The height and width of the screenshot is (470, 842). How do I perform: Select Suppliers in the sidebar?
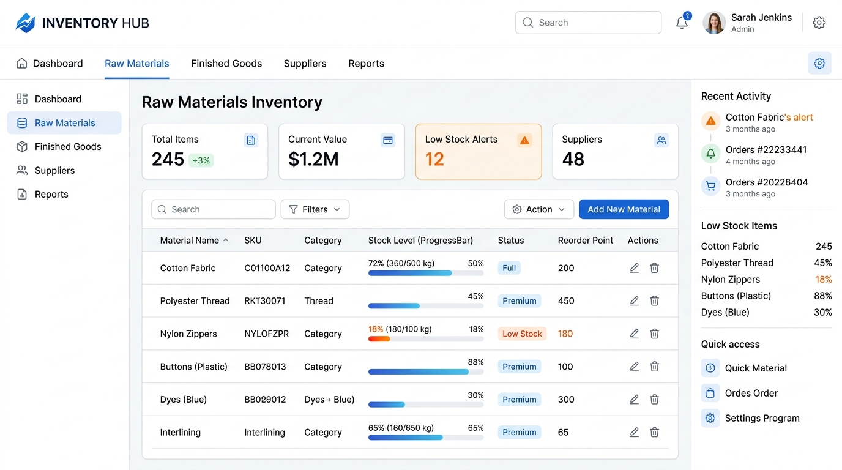click(64, 170)
